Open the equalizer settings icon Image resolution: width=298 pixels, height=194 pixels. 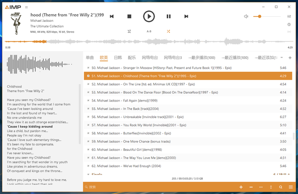pos(289,16)
